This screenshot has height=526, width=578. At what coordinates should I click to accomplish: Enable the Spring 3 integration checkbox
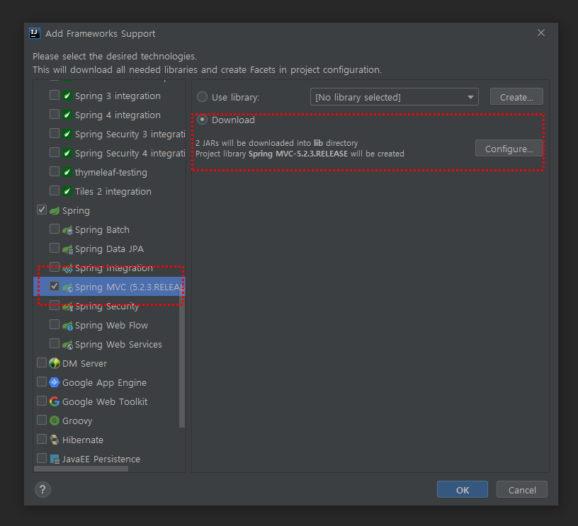[x=55, y=95]
